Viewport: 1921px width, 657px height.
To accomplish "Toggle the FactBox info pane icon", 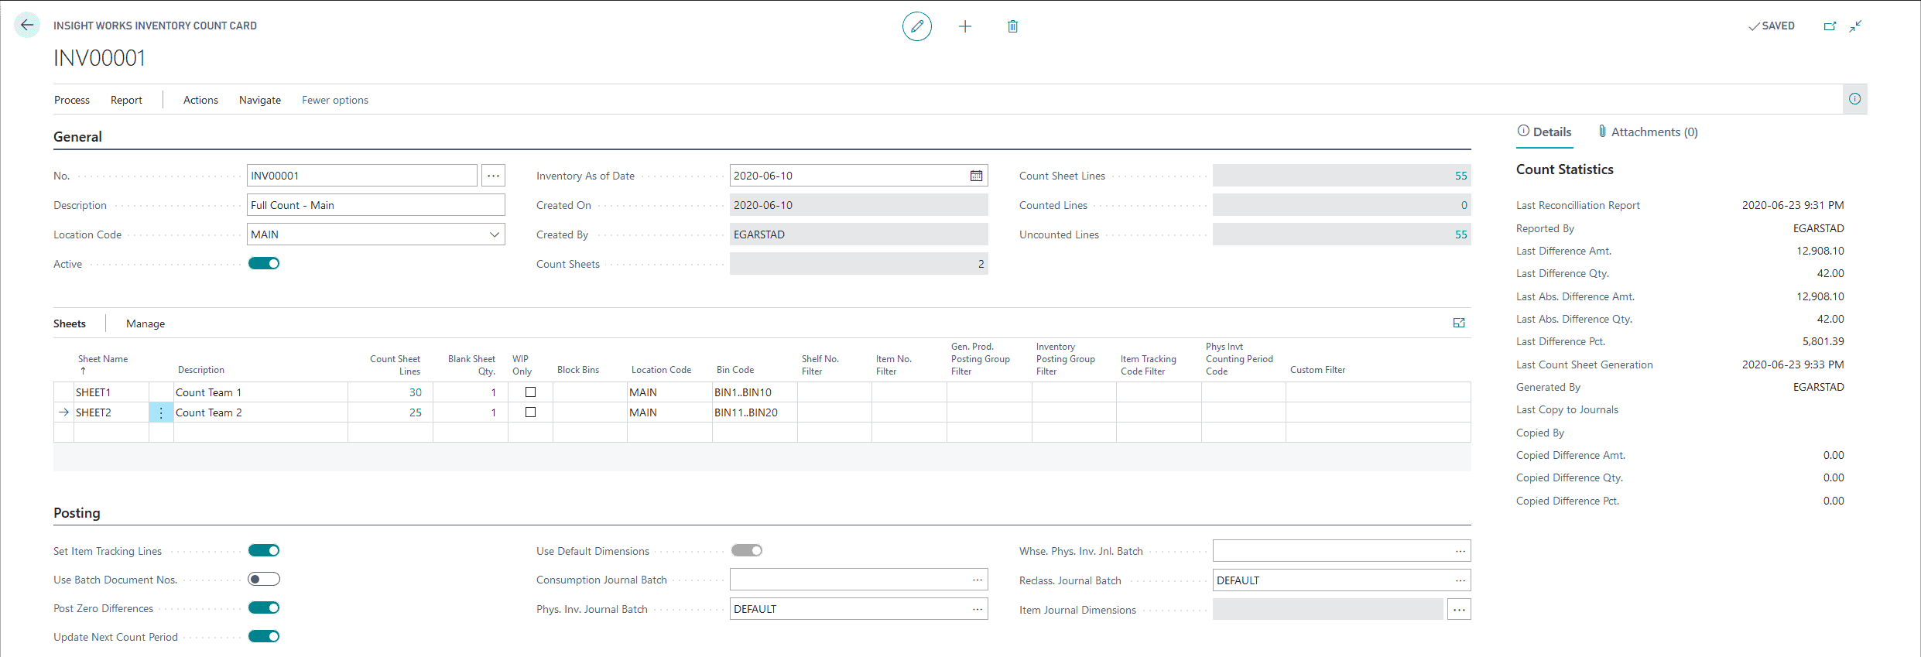I will pos(1855,99).
